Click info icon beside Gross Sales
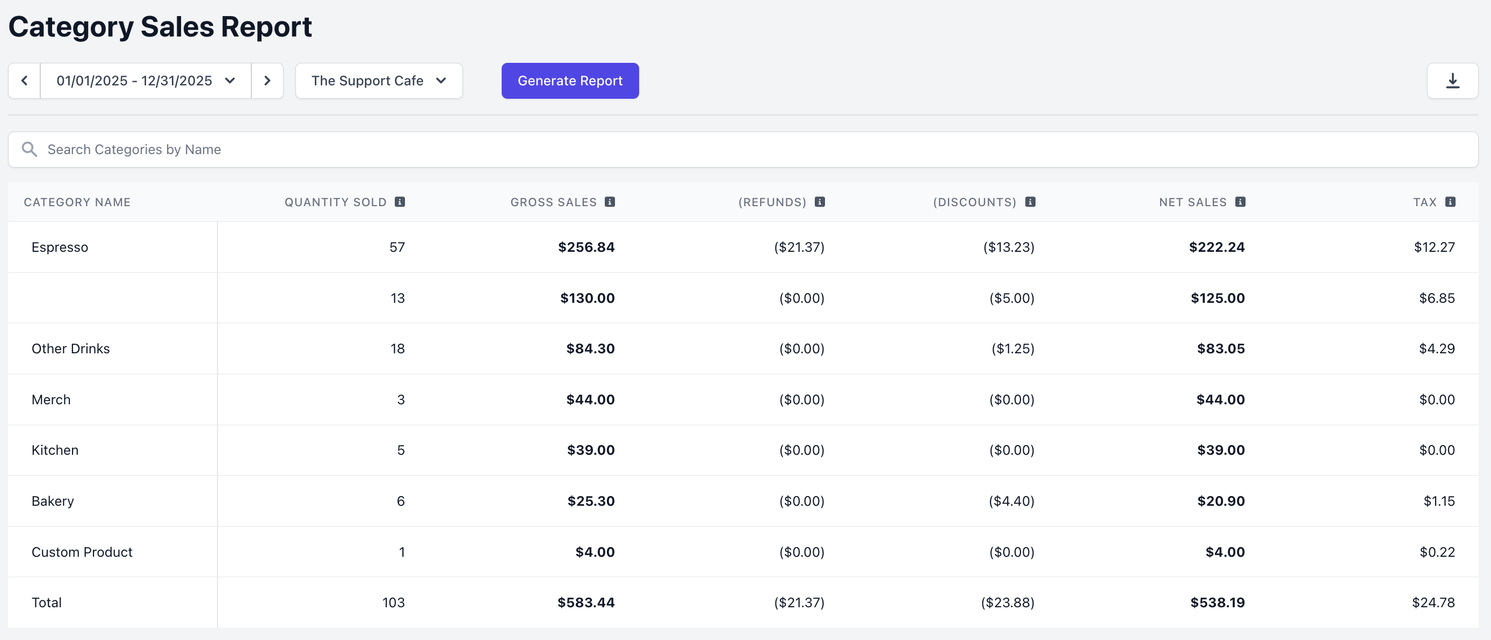The height and width of the screenshot is (640, 1491). [610, 202]
